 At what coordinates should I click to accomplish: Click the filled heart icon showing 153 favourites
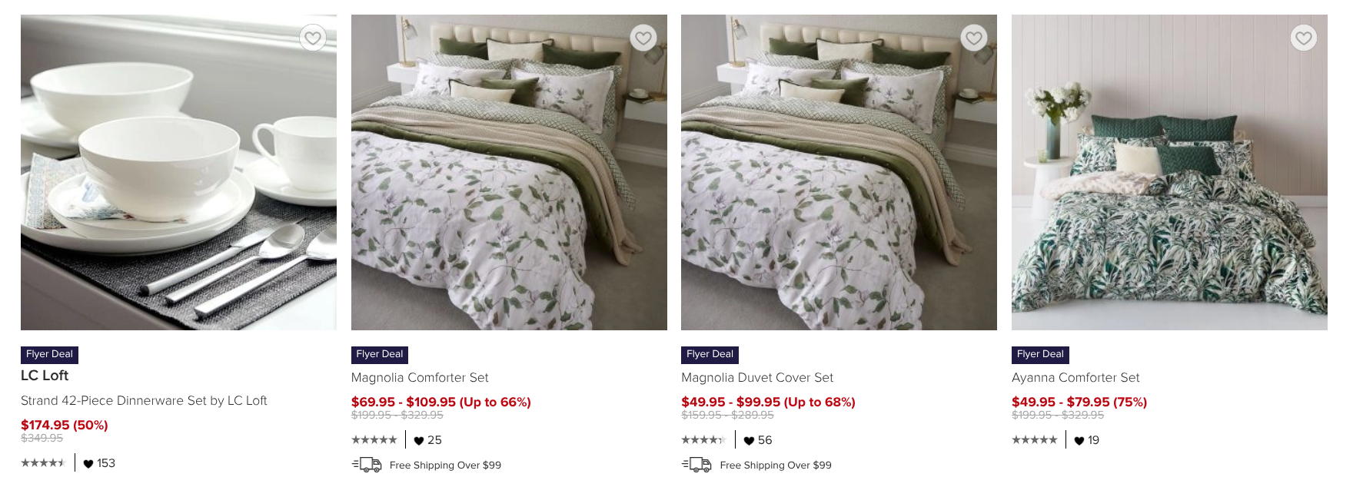point(87,462)
